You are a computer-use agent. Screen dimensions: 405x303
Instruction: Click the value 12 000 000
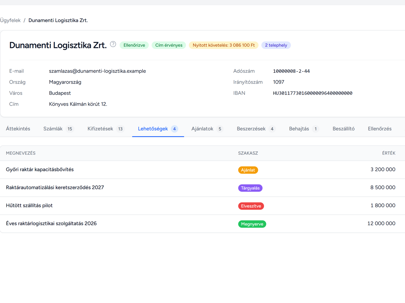coord(381,223)
